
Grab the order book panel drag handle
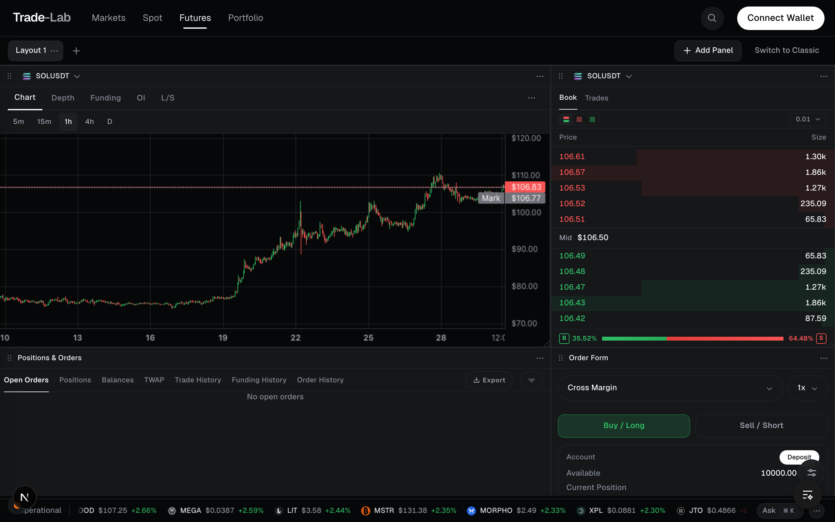click(561, 76)
